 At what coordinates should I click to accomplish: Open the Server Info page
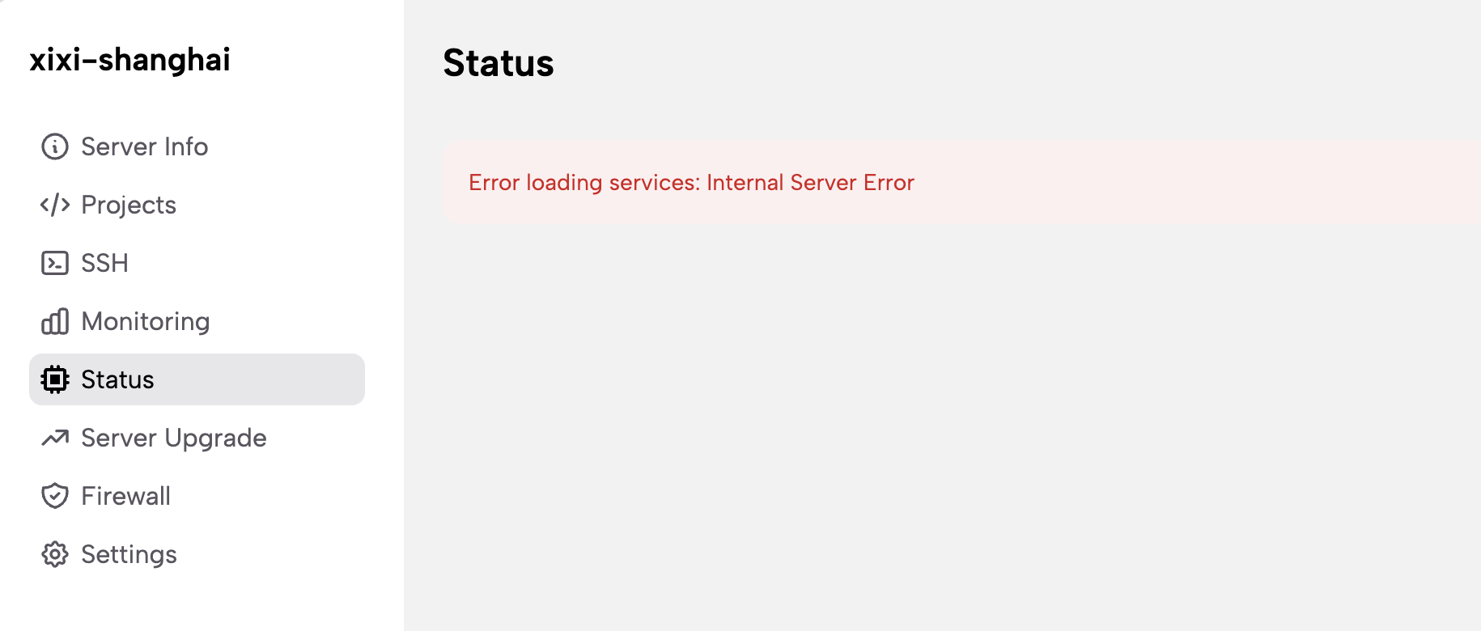197,146
